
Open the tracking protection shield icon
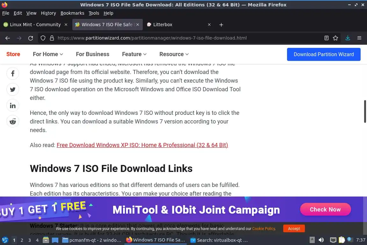click(x=43, y=38)
